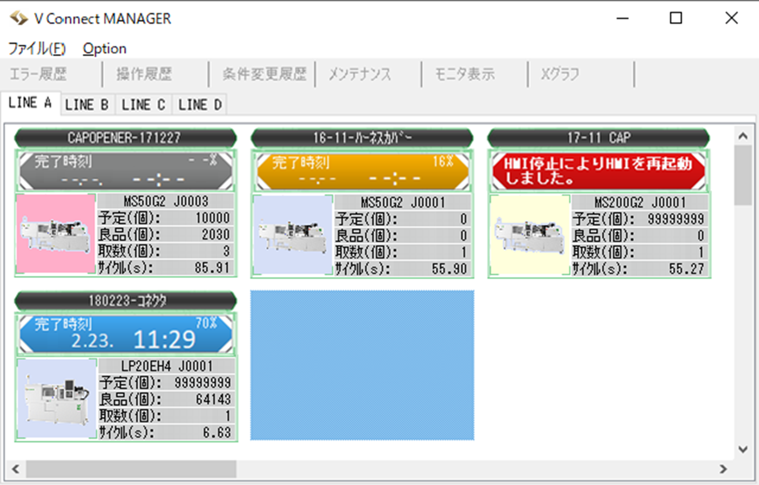Switch to the LINE B tab

coord(87,105)
